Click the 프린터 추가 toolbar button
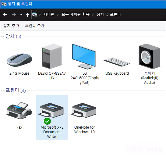This screenshot has width=166, height=157. (x=35, y=26)
